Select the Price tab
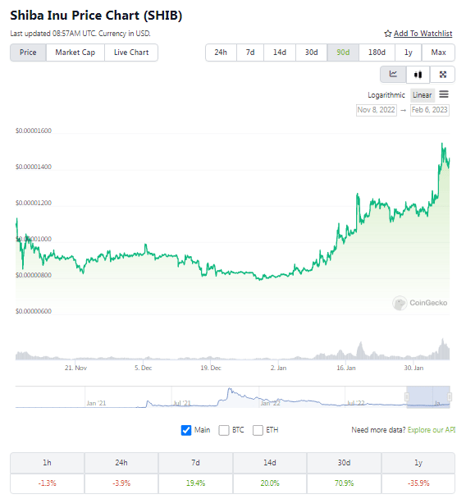The width and height of the screenshot is (466, 499). [28, 53]
